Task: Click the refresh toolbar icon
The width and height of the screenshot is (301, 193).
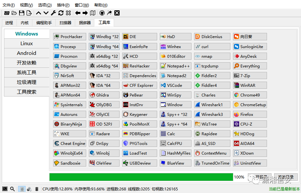Action: pos(61,13)
